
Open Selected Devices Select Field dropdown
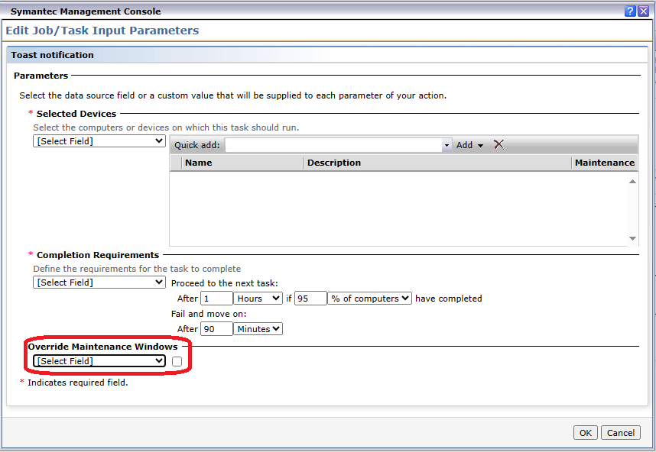point(99,141)
